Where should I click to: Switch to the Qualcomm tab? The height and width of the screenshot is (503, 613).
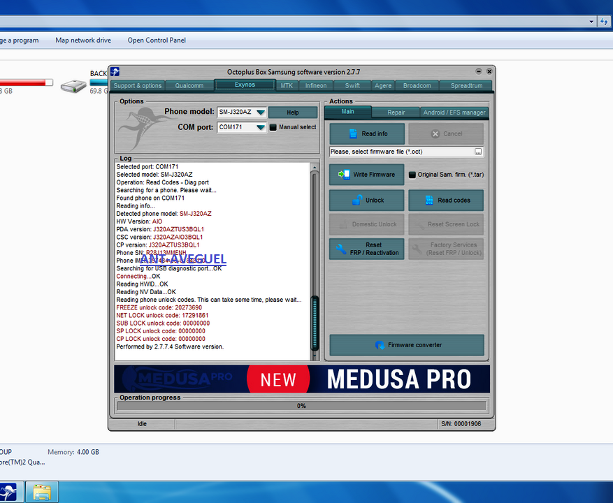[x=189, y=86]
